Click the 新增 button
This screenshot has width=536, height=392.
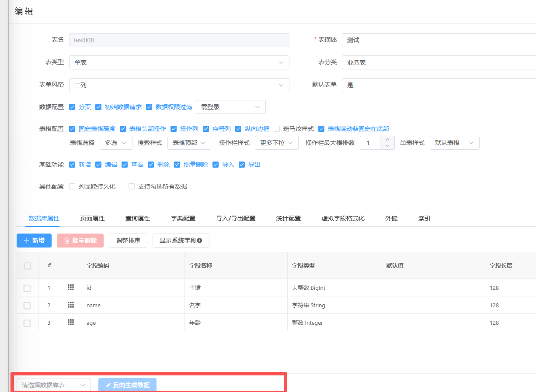(x=34, y=241)
